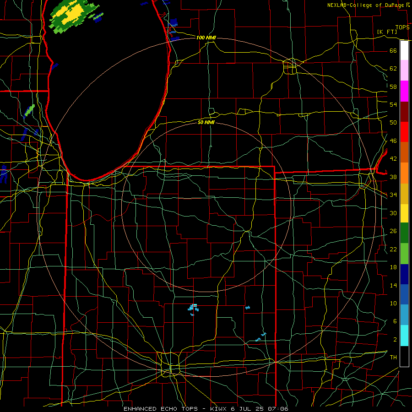Screen dimensions: 412x412
Task: Click the tiny blue echo east of the blue cluster
Action: pos(248,308)
